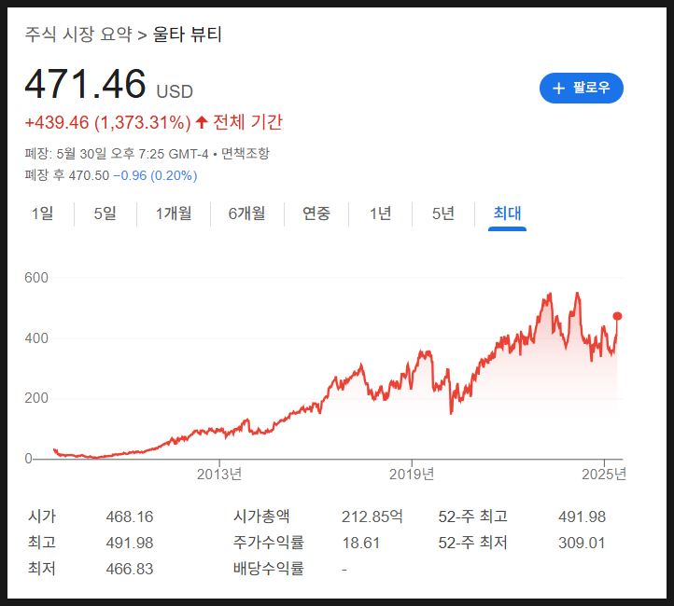The height and width of the screenshot is (606, 674).
Task: Click the 면책조항 disclaimer link
Action: coord(245,153)
